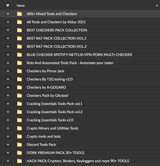The height and width of the screenshot is (166, 160).
Task: Click folder icon for All Tools and Checkers by Kidux 2021
Action: [19, 22]
